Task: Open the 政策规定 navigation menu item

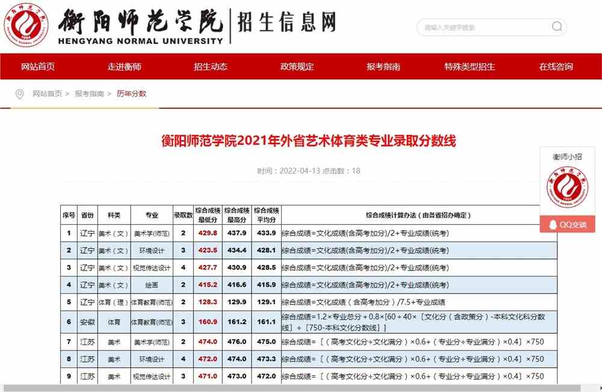Action: 297,67
